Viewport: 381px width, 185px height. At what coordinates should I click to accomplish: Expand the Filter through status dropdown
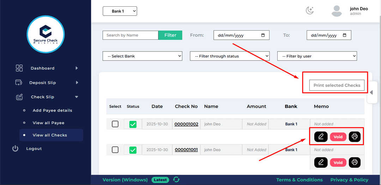(230, 56)
